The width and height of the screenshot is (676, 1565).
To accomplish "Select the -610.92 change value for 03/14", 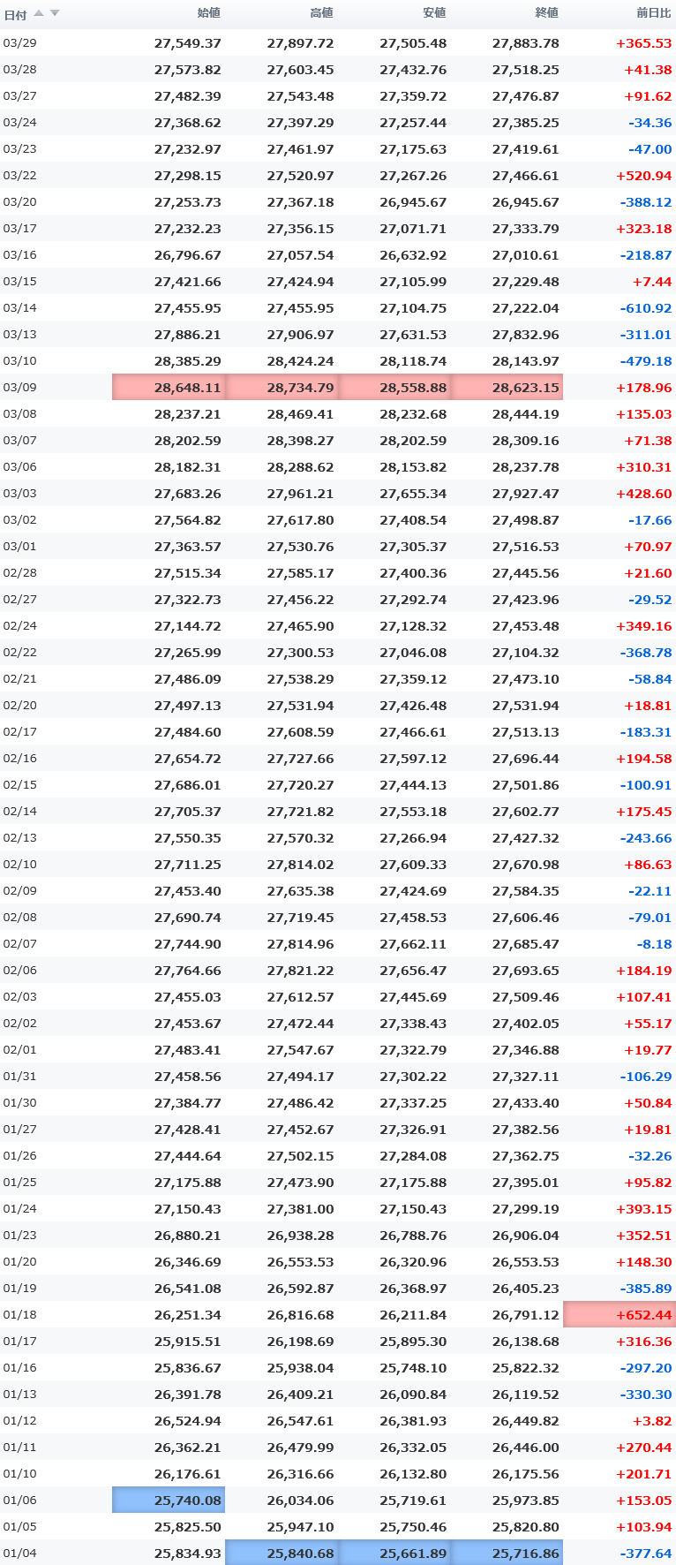I will pyautogui.click(x=646, y=308).
